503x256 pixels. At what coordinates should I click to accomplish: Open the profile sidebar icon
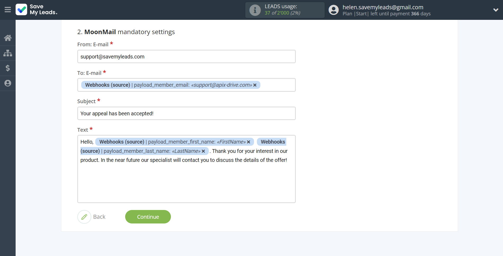pyautogui.click(x=8, y=83)
